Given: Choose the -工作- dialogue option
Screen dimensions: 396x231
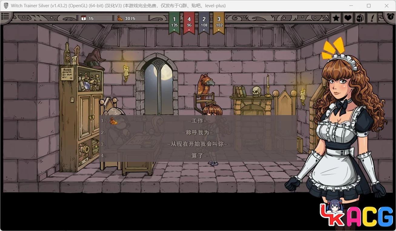Looking at the screenshot, I should click(x=198, y=121).
